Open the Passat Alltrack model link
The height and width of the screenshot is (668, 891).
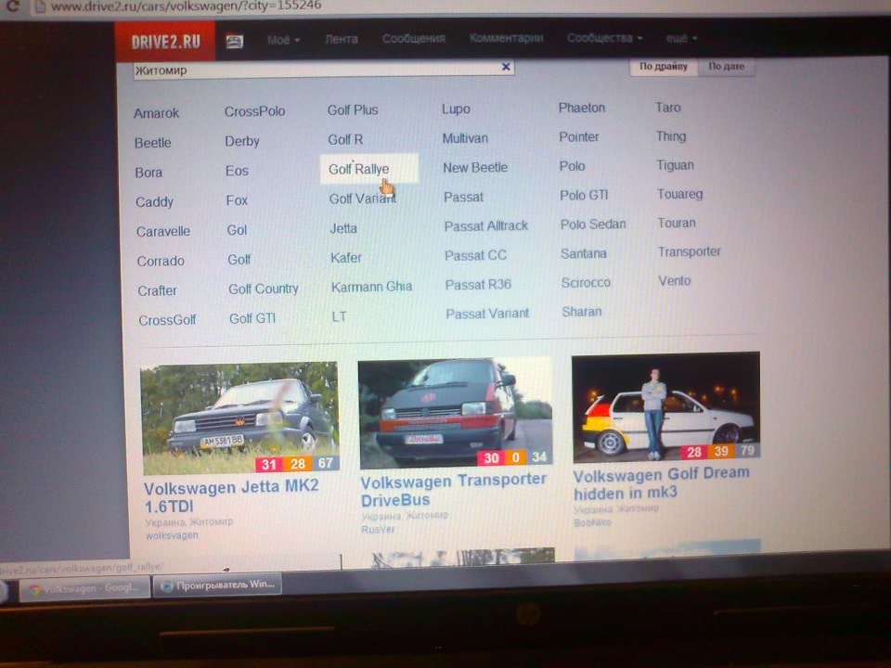[485, 226]
